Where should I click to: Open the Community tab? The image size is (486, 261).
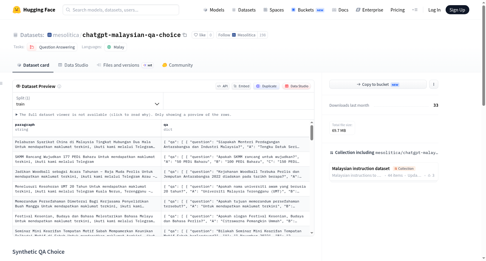[177, 65]
